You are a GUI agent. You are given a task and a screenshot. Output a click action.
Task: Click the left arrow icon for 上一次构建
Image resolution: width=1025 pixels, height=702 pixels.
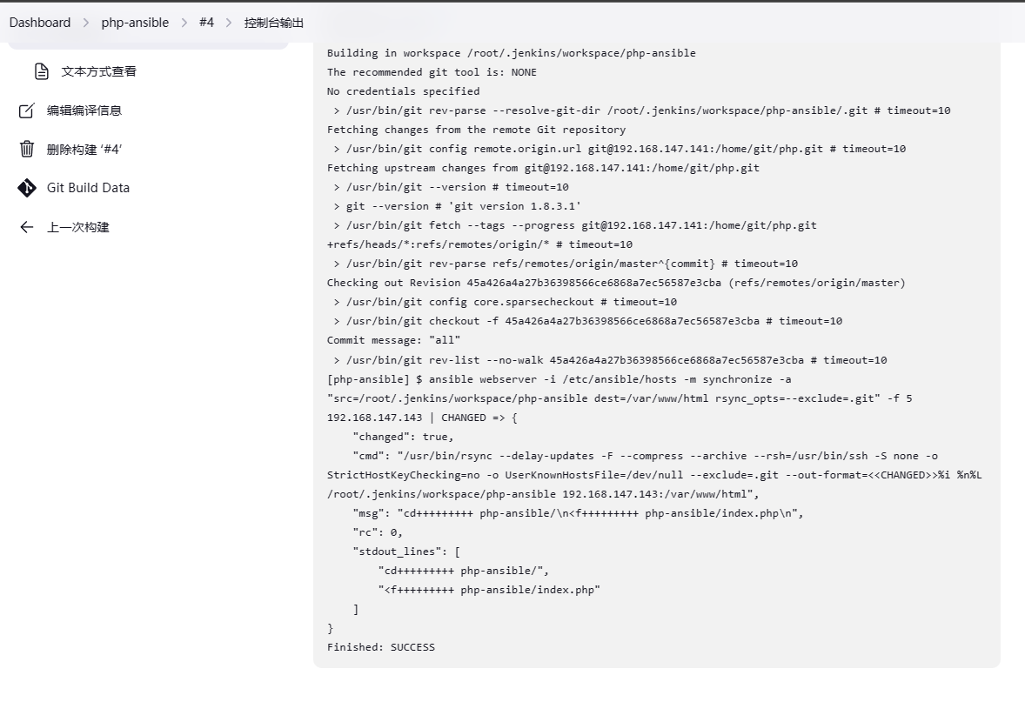coord(26,227)
